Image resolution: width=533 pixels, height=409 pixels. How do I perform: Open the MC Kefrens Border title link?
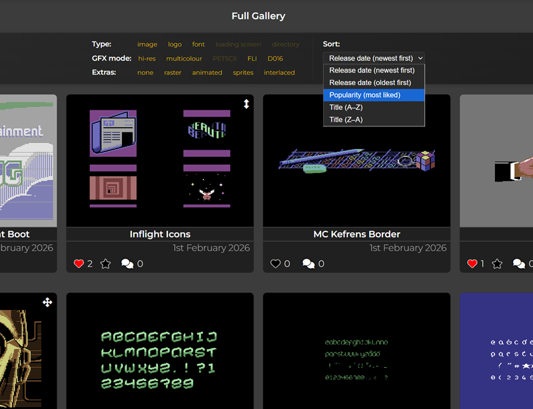356,234
